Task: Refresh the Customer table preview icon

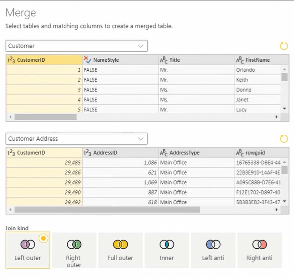Action: pos(284,46)
